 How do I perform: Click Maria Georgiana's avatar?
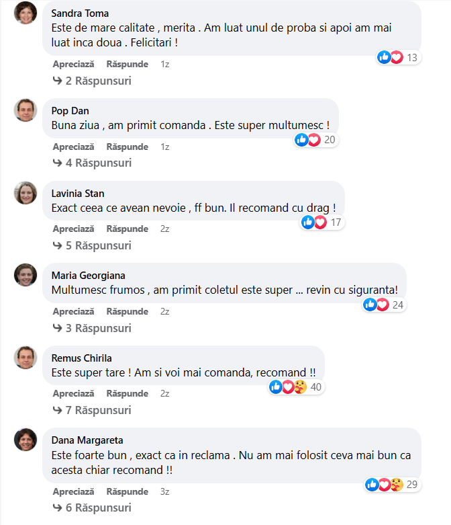click(26, 275)
